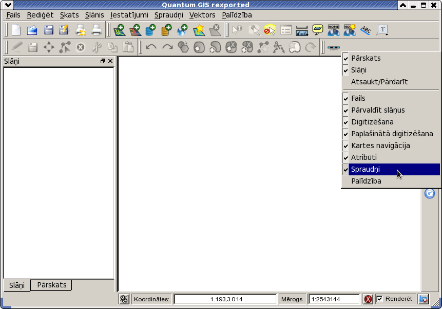
Task: Click the Deselect Features icon
Action: [x=270, y=30]
